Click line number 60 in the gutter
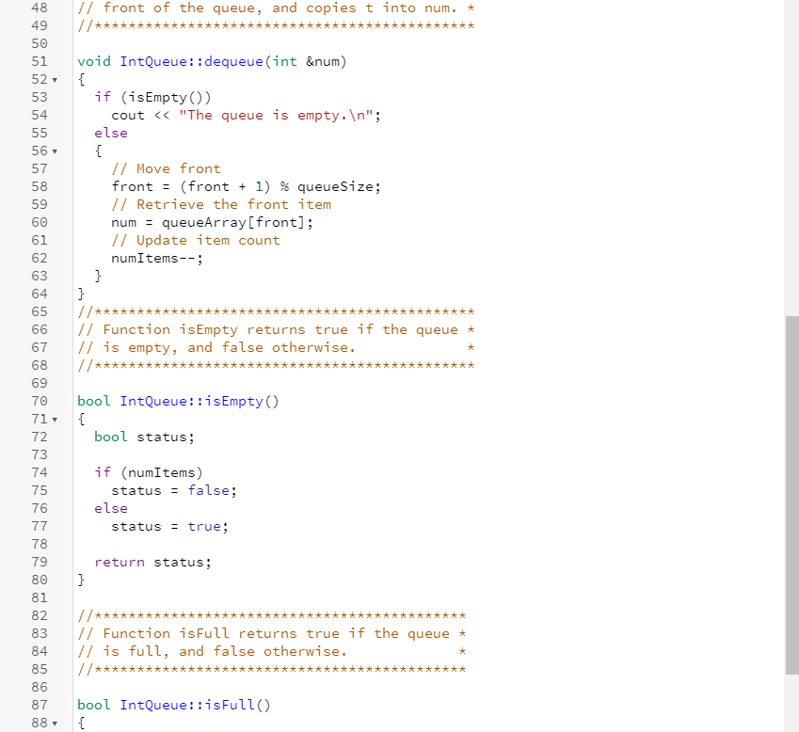Viewport: 799px width, 732px height. tap(39, 222)
